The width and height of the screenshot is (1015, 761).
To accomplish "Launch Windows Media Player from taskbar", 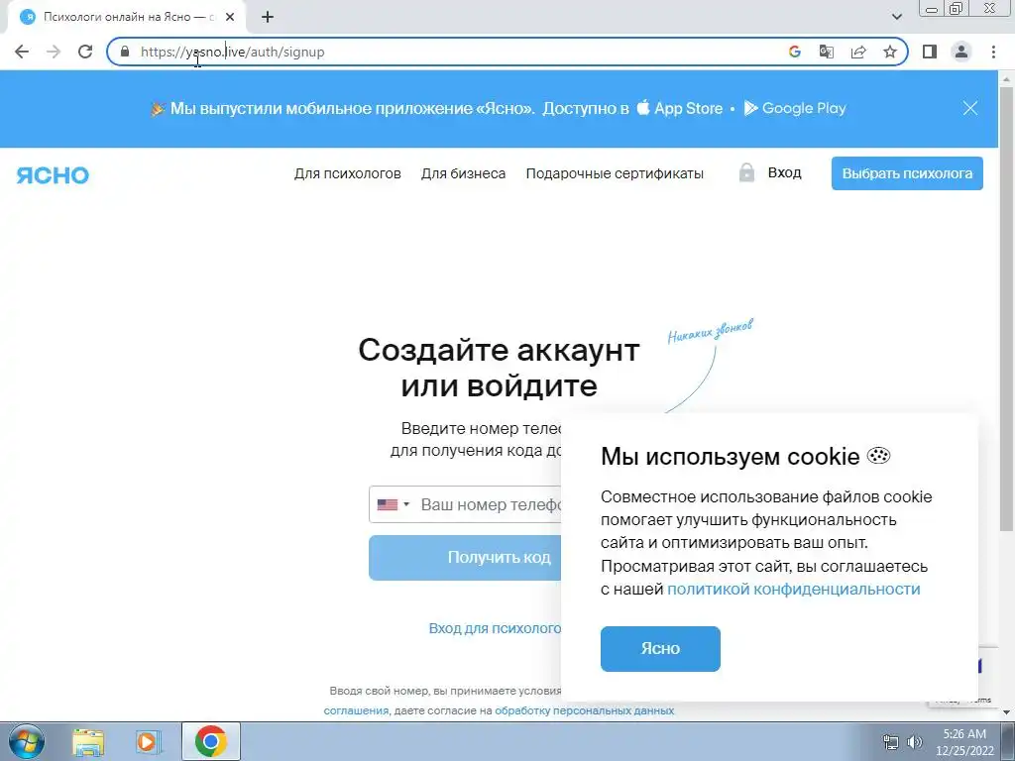I will click(x=148, y=741).
